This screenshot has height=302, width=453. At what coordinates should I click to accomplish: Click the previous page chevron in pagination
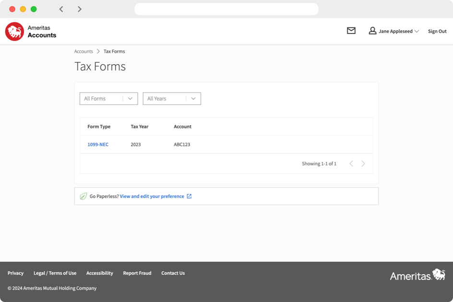click(x=351, y=163)
